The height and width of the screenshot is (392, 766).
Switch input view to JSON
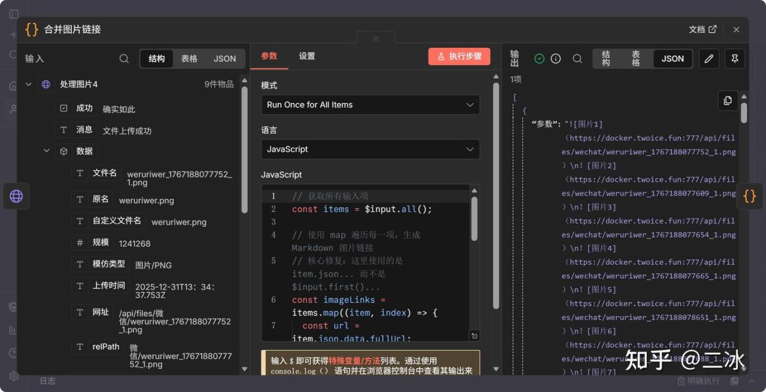click(x=225, y=59)
